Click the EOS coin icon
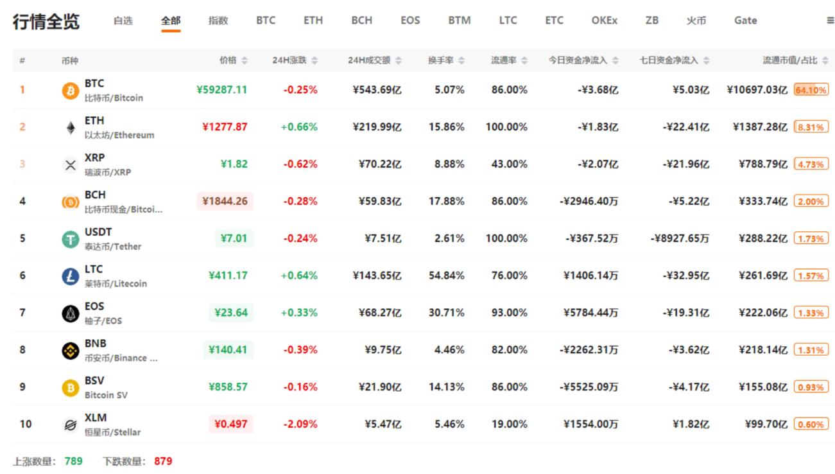Screen dimensions: 835x474 (70, 313)
